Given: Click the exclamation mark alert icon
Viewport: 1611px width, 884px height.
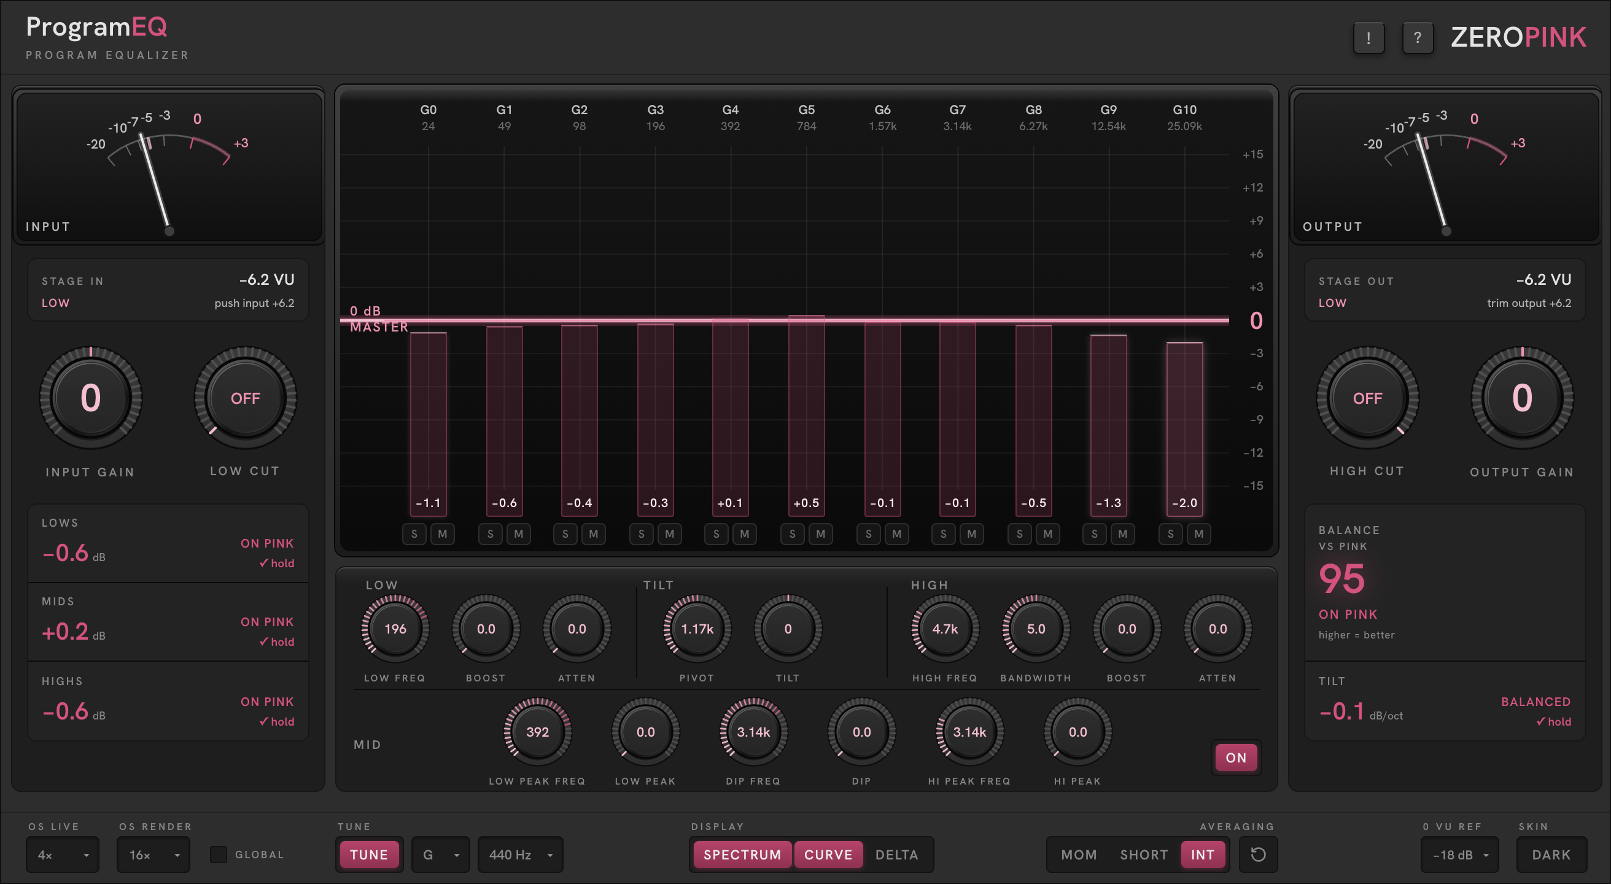Looking at the screenshot, I should 1368,38.
